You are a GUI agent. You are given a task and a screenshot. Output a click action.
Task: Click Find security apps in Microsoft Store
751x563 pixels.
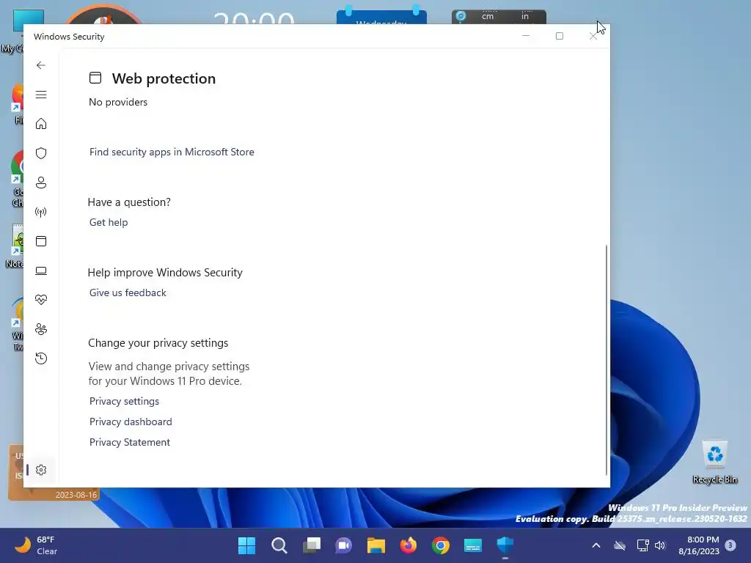[172, 152]
